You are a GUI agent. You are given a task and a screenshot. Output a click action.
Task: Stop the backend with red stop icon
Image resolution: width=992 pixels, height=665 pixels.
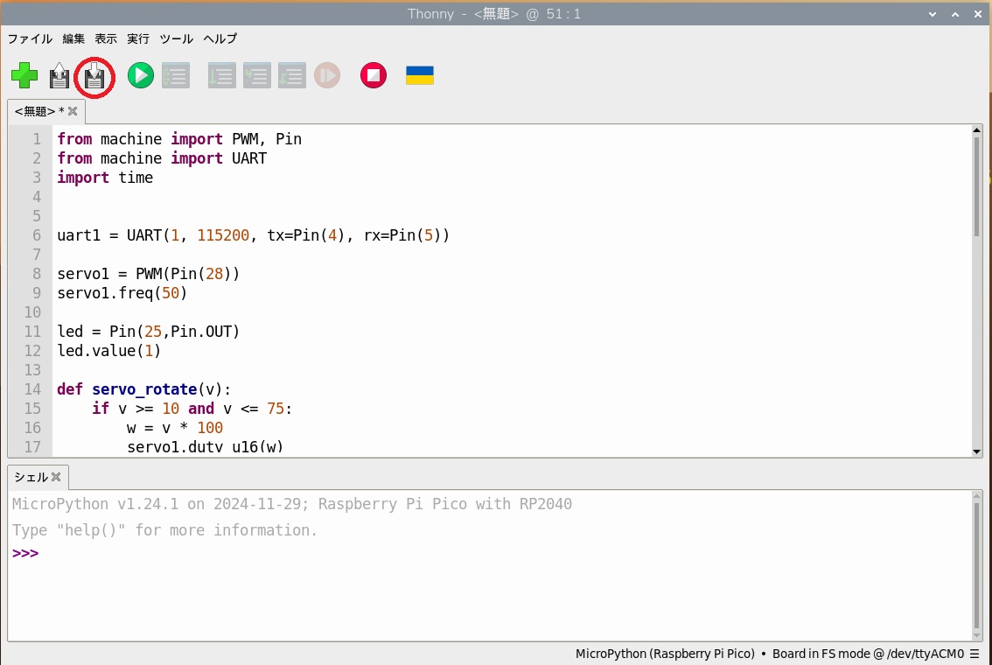coord(374,76)
